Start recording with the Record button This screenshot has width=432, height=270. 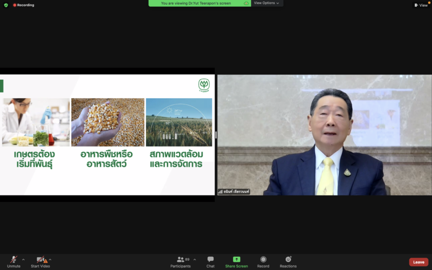click(x=263, y=260)
